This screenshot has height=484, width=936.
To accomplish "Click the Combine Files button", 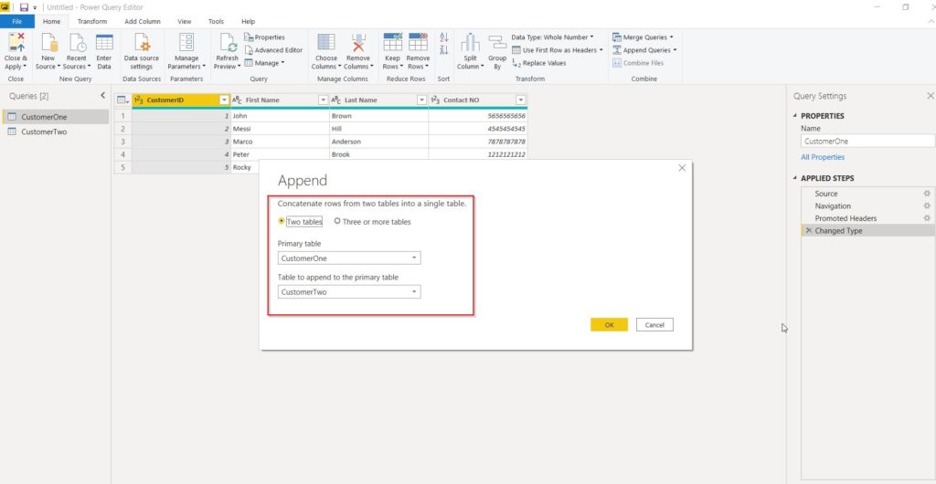I will coord(637,63).
